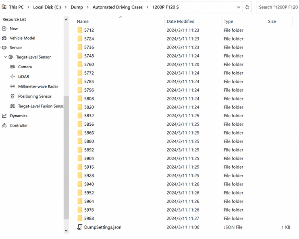Select the folder named 5820
Image resolution: width=299 pixels, height=239 pixels.
tap(89, 107)
